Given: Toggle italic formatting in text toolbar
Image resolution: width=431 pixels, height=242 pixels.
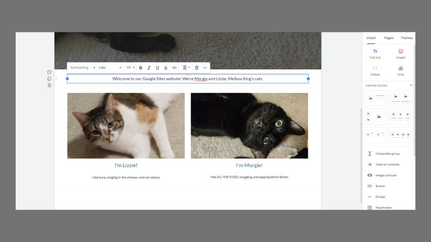Looking at the screenshot, I should pyautogui.click(x=149, y=68).
